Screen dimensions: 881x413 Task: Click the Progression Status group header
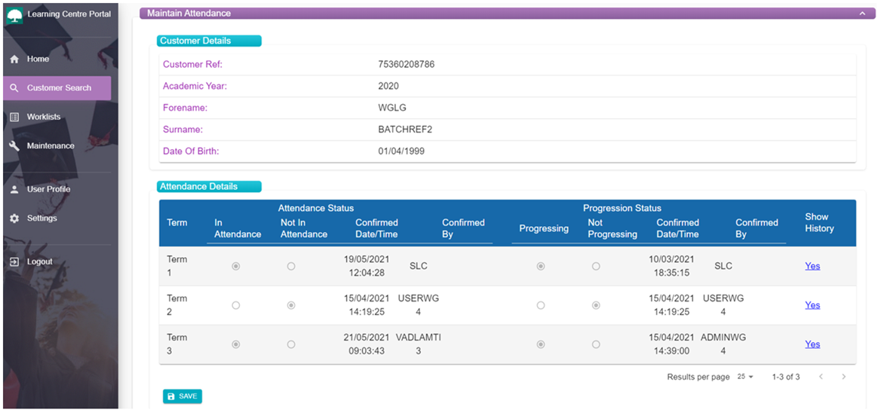(x=622, y=208)
